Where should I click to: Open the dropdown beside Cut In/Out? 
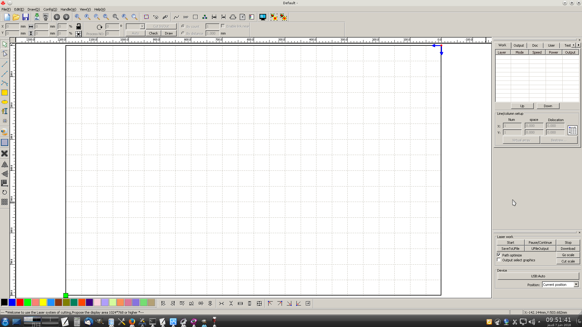pyautogui.click(x=142, y=26)
